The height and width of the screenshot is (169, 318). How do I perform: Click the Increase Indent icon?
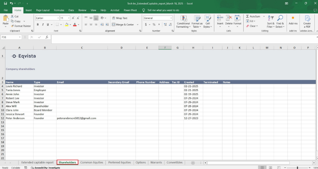pyautogui.click(x=107, y=25)
